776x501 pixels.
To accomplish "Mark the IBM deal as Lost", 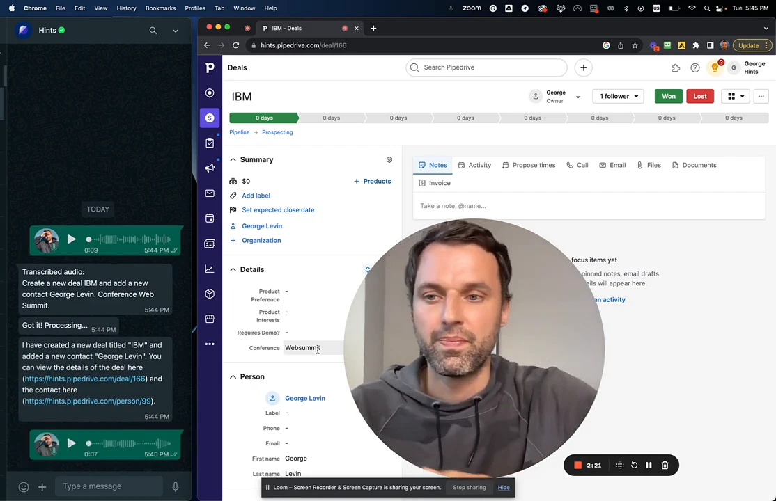I will pos(700,96).
